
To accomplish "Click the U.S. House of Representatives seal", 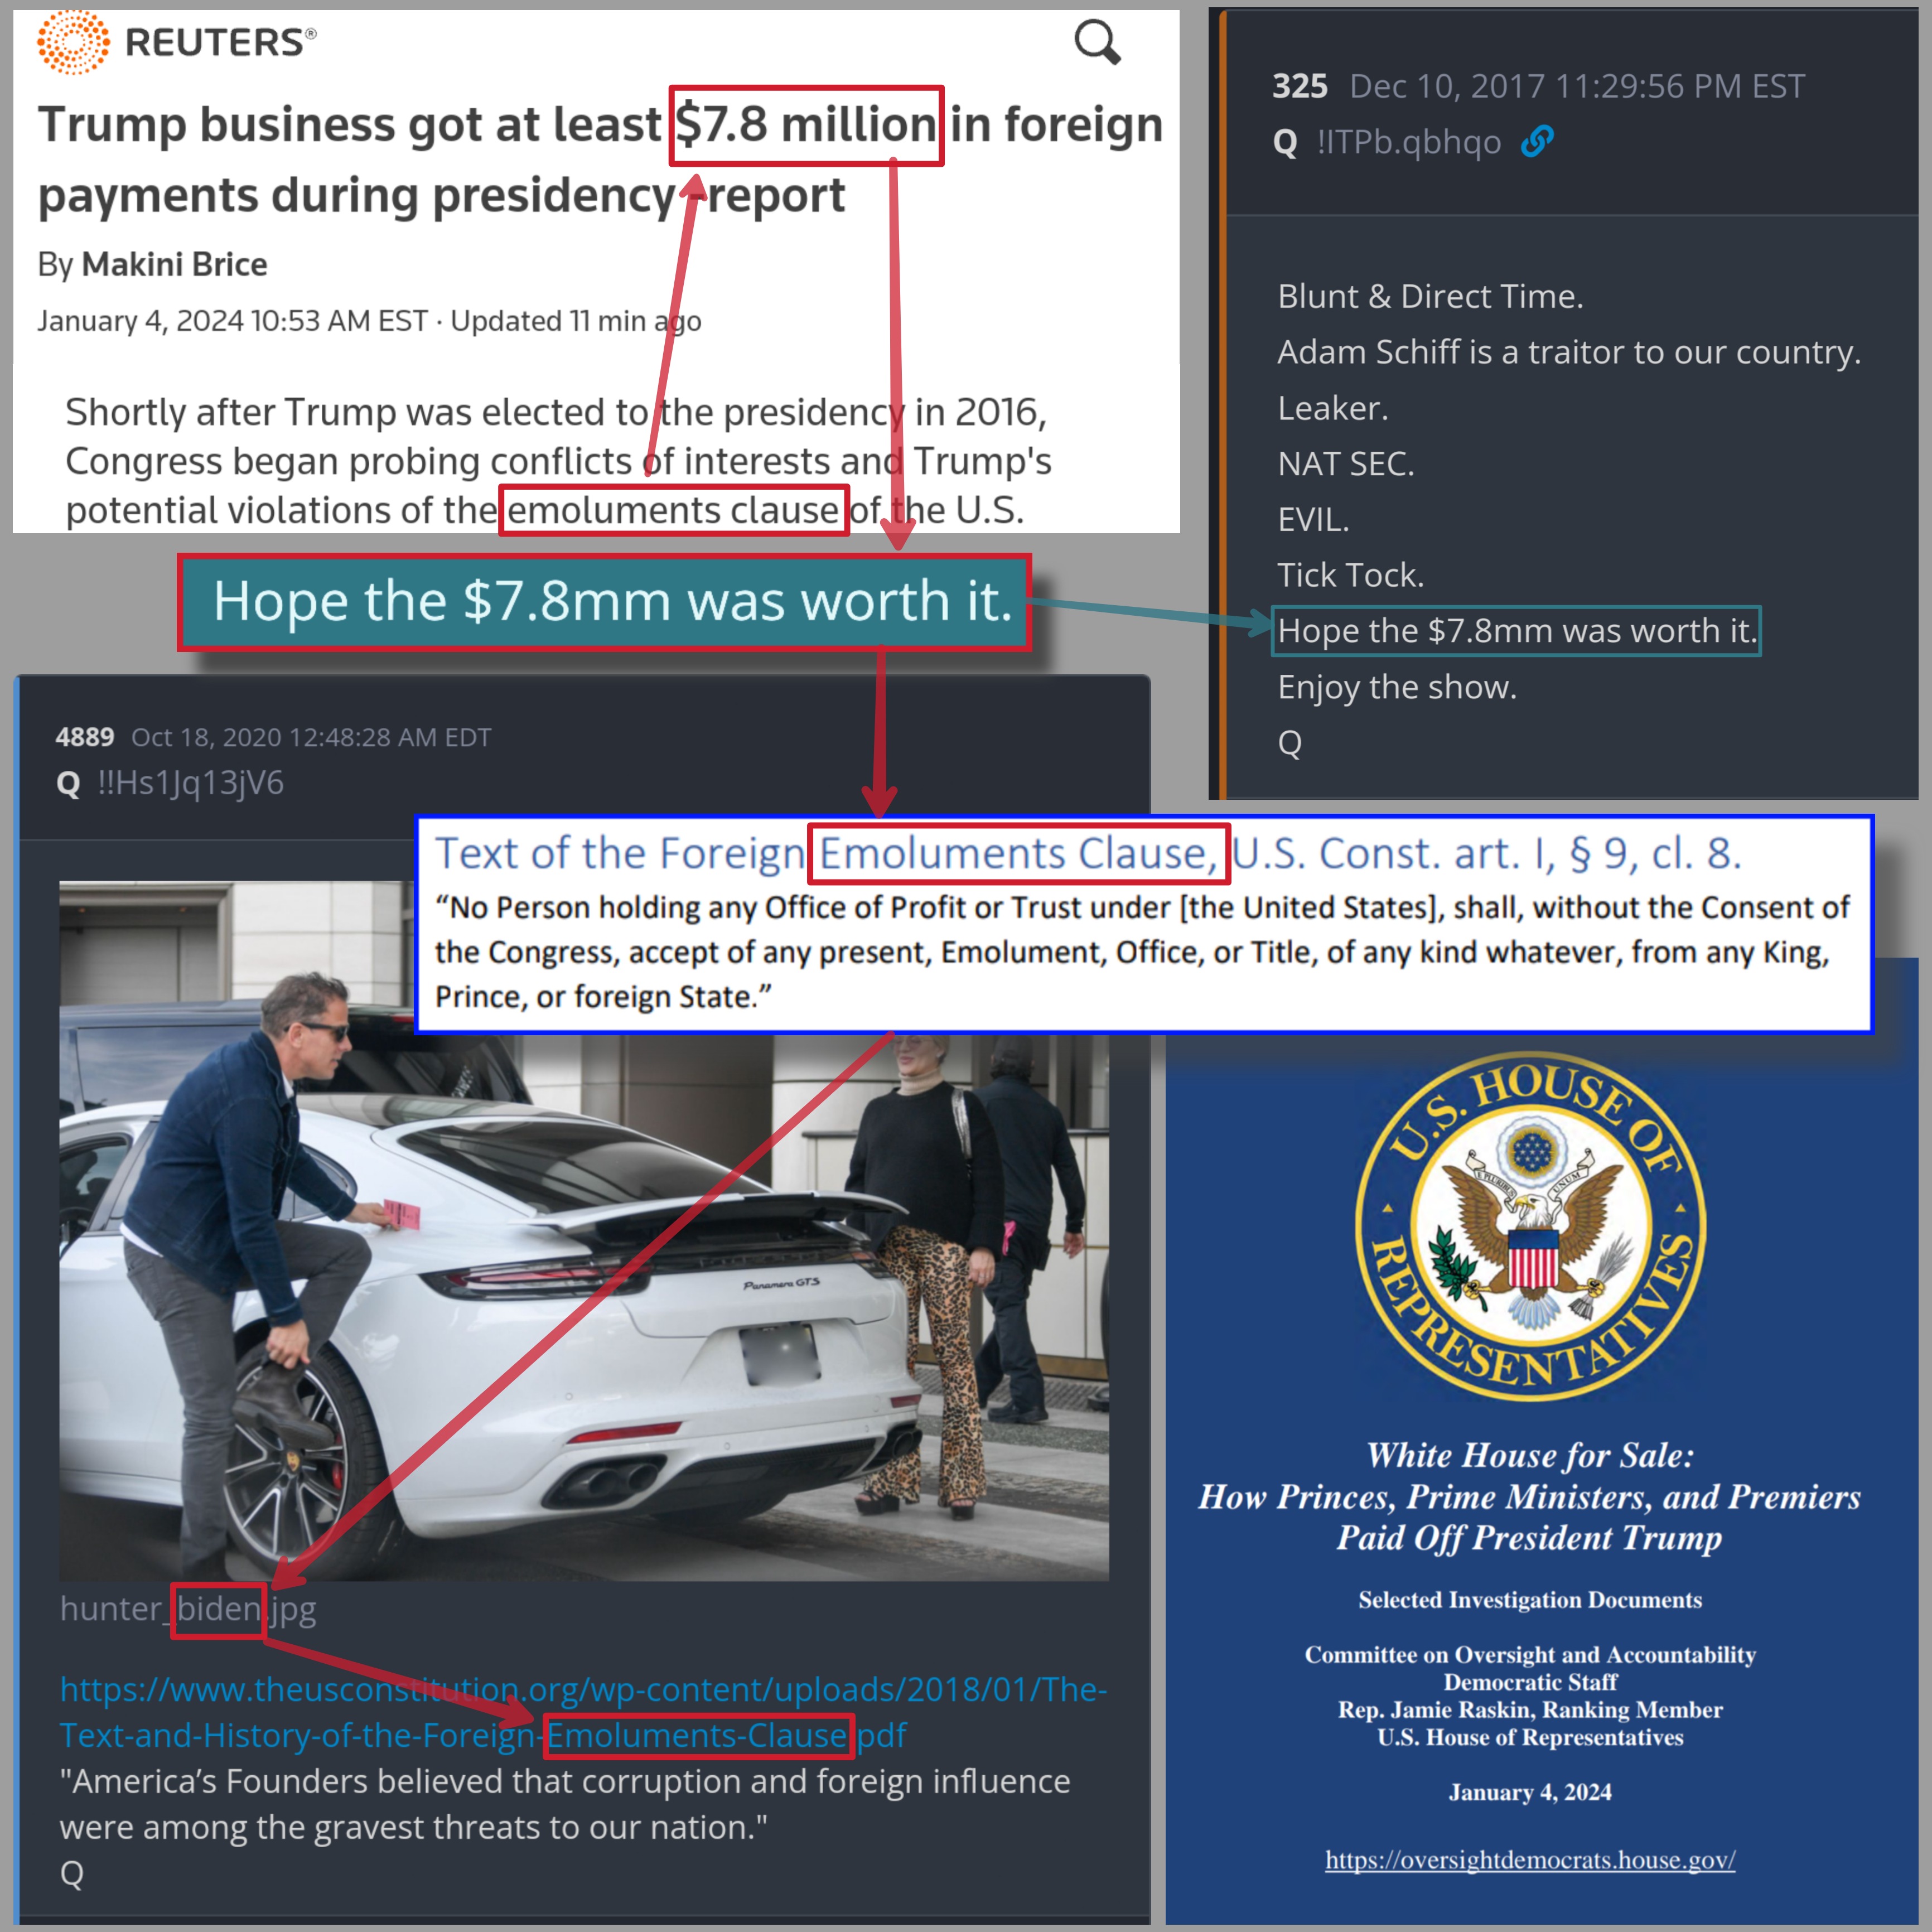I will pyautogui.click(x=1530, y=1226).
